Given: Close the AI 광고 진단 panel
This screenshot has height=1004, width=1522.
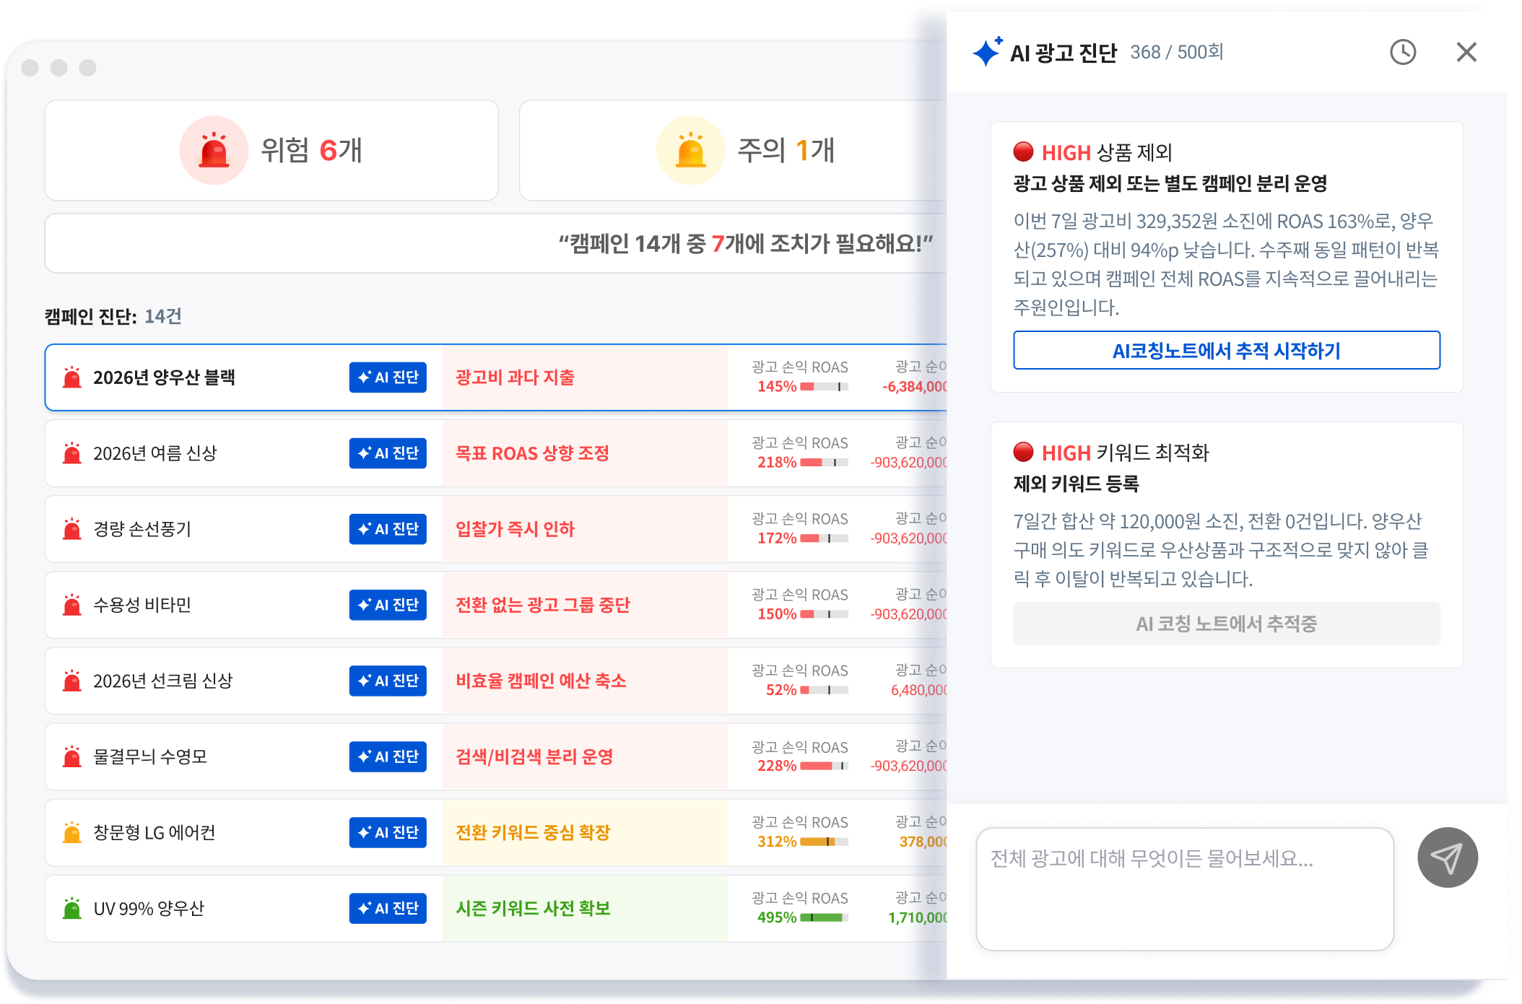Looking at the screenshot, I should (1466, 52).
